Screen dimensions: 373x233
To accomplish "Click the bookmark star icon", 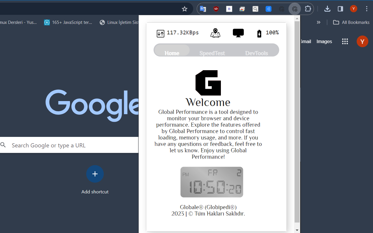I will click(x=184, y=9).
